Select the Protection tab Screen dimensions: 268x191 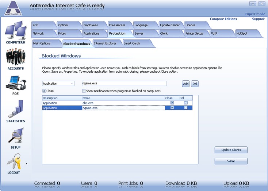pyautogui.click(x=119, y=34)
